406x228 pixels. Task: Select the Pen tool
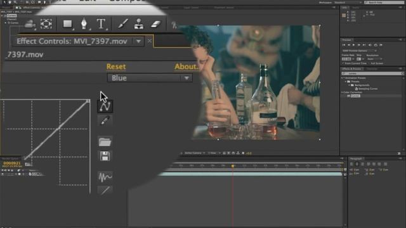[84, 24]
